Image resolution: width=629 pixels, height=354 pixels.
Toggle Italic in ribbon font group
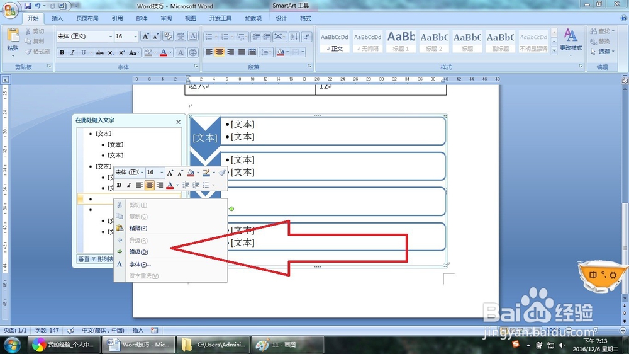click(72, 53)
